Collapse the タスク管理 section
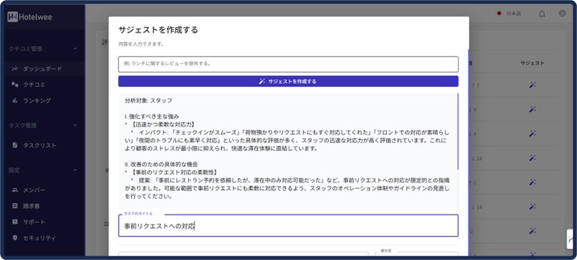Screen dimensions: 577x260 coord(75,125)
